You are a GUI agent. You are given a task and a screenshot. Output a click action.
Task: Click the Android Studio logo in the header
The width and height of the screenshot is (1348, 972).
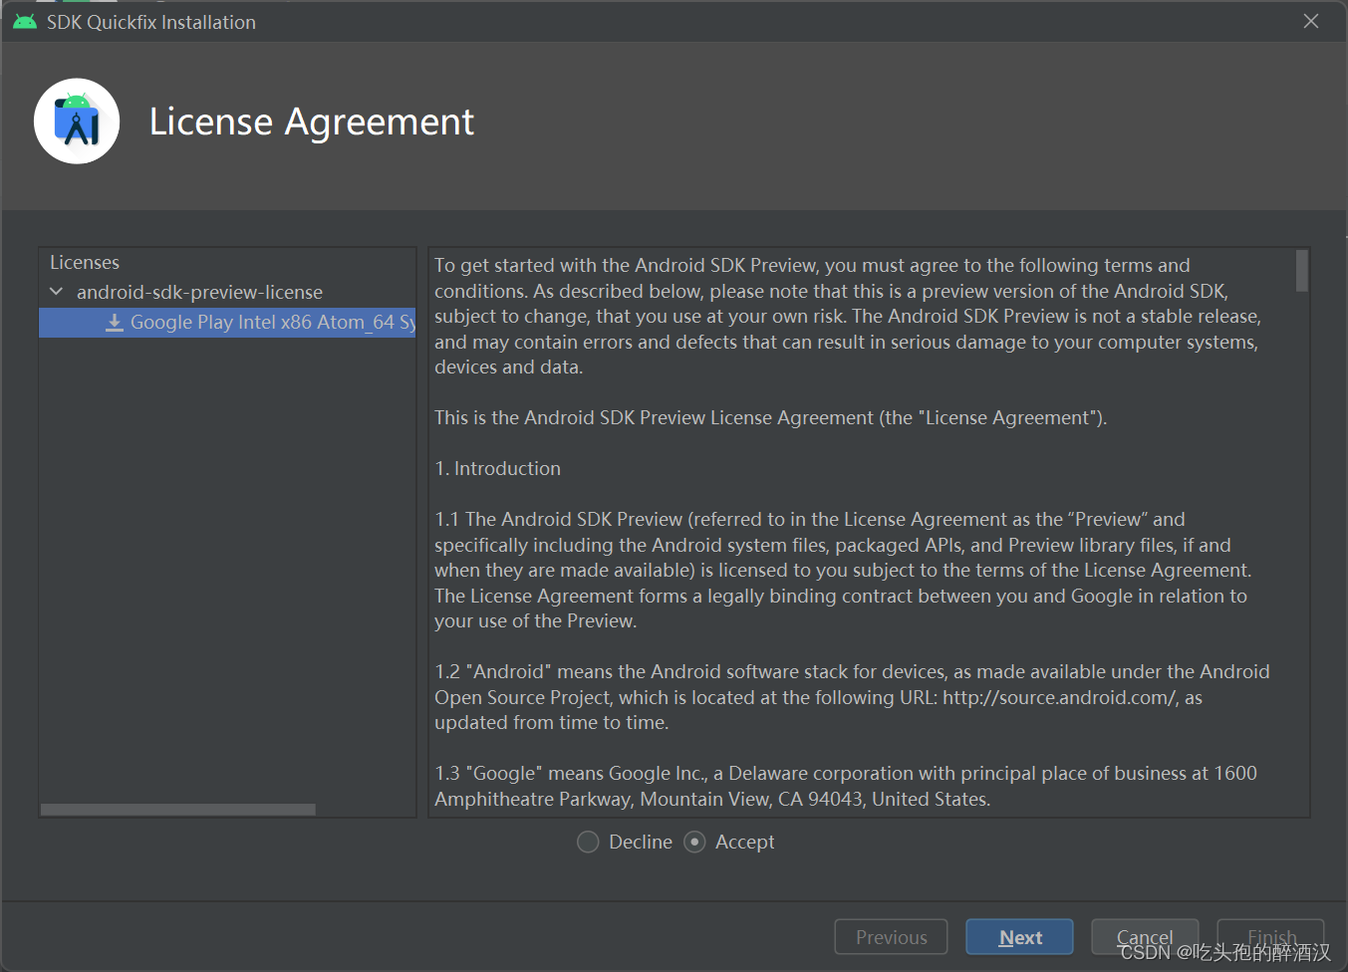click(77, 121)
